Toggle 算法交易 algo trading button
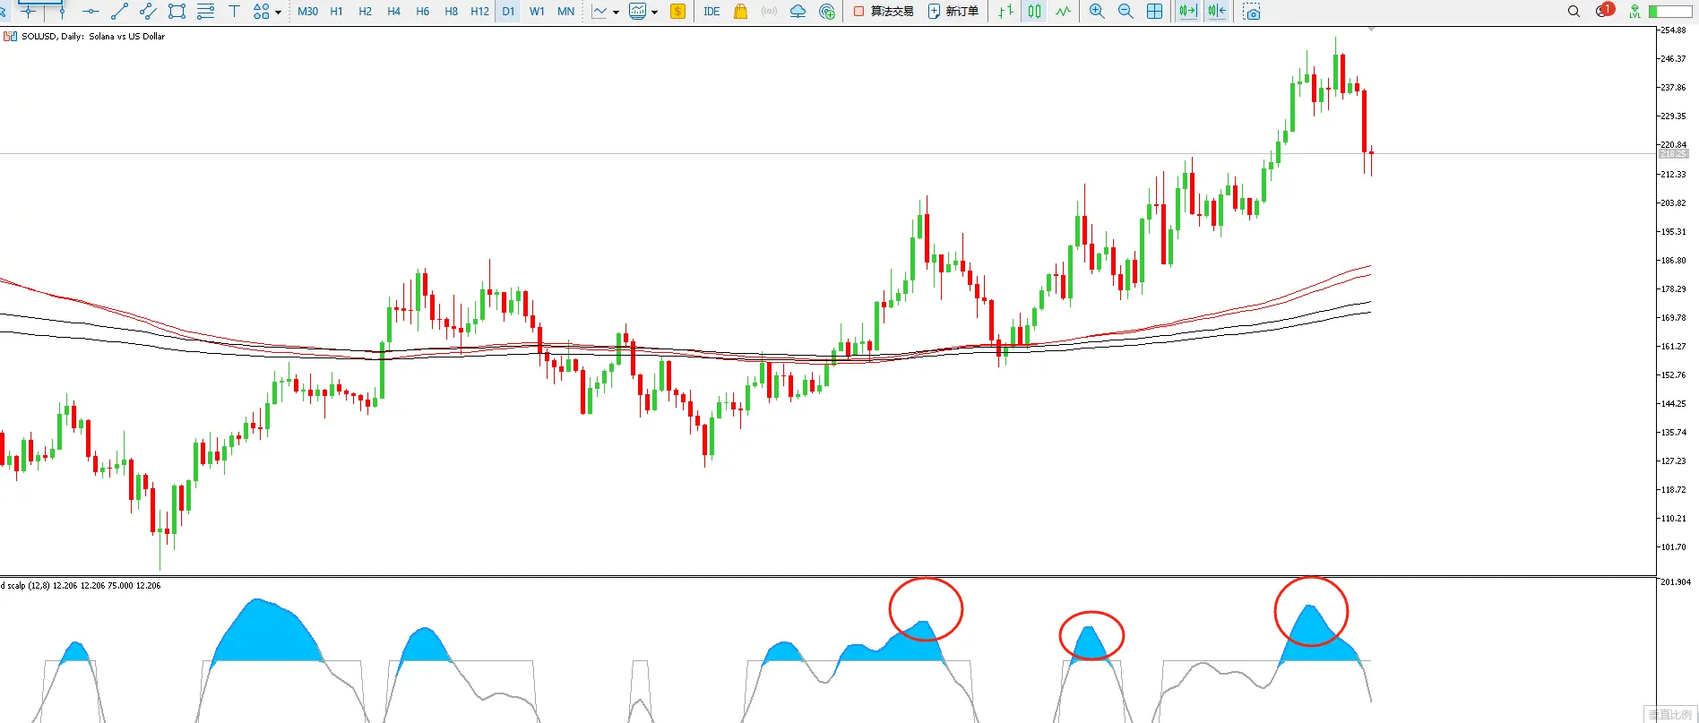This screenshot has height=723, width=1699. [x=883, y=12]
